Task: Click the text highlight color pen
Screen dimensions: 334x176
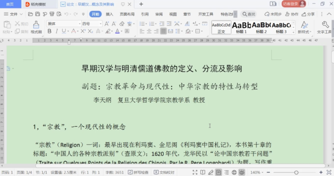Action: (108, 31)
